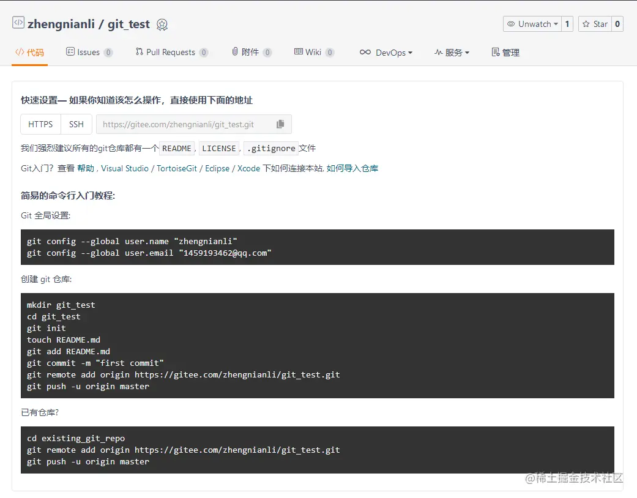The width and height of the screenshot is (637, 498).
Task: Click the README label
Action: pos(177,149)
